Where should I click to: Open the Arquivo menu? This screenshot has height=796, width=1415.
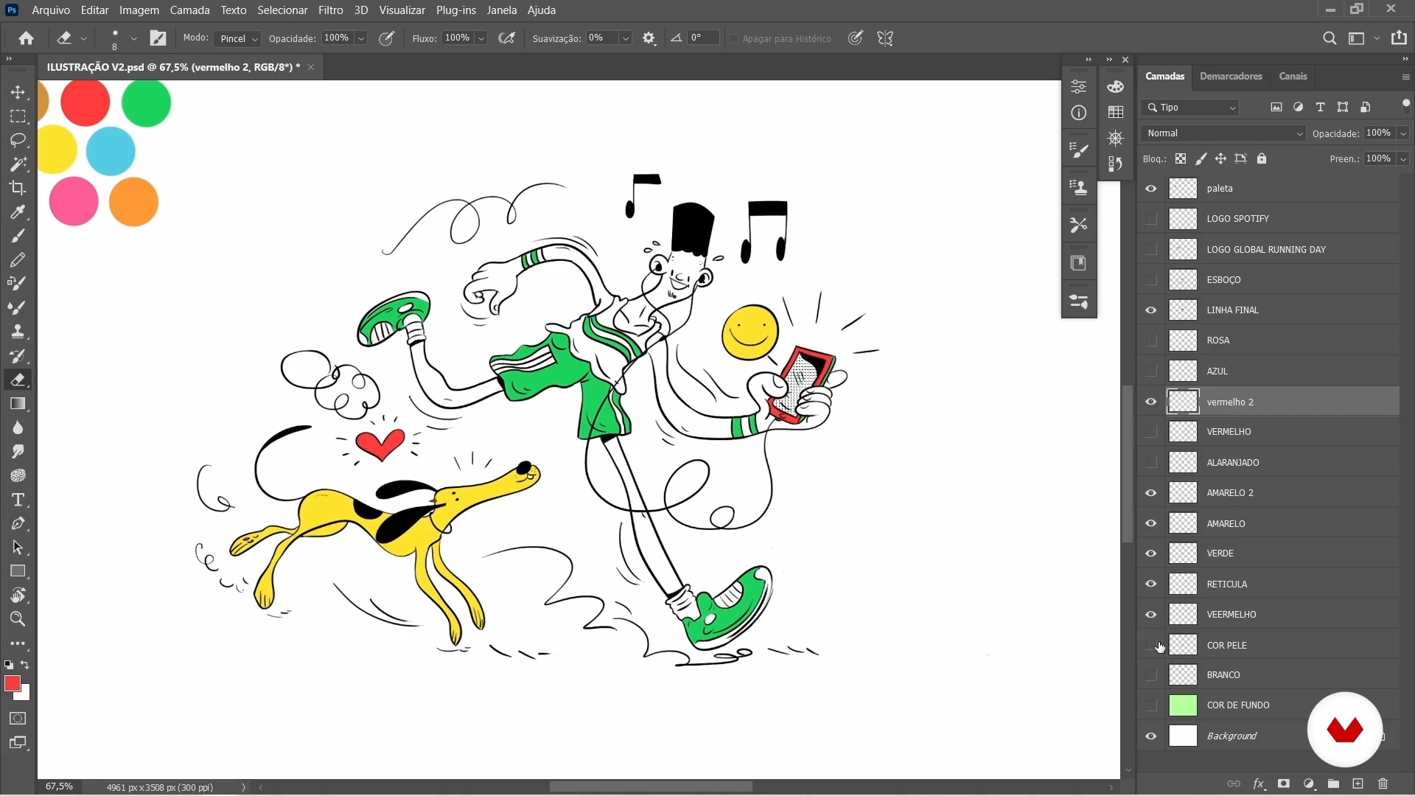tap(51, 10)
